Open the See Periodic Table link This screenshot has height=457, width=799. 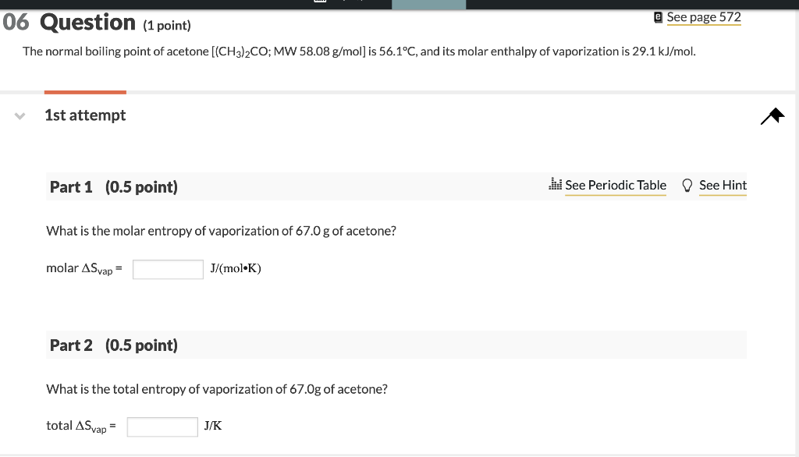(616, 186)
